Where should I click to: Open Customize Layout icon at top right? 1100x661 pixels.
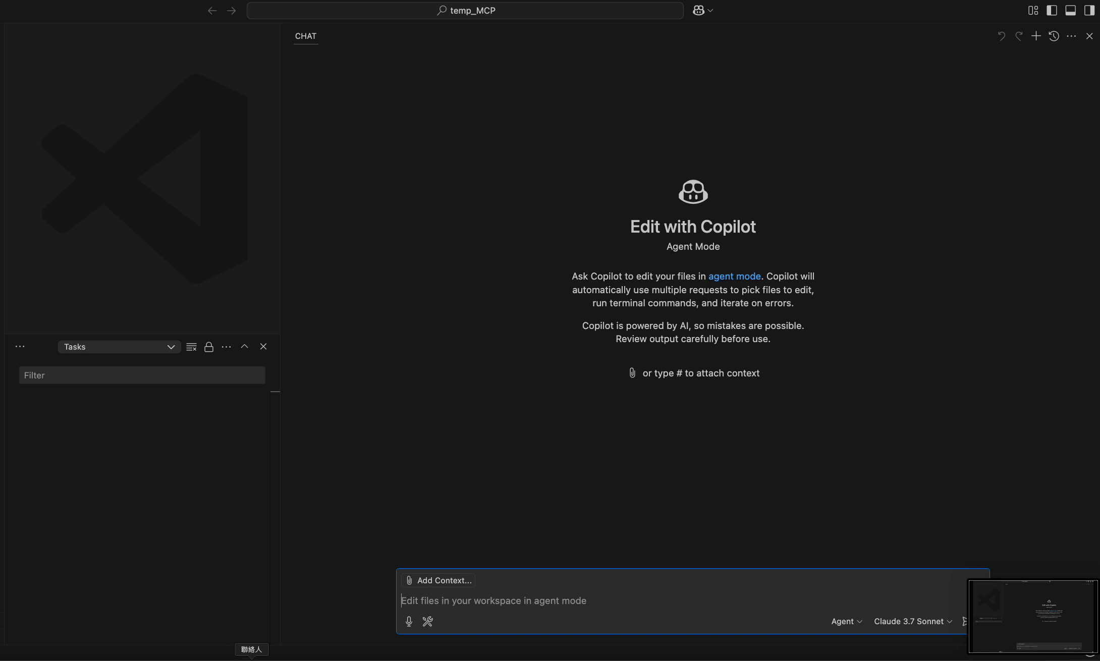point(1033,11)
